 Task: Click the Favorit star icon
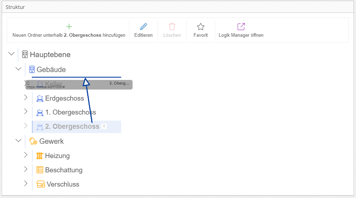[x=201, y=27]
